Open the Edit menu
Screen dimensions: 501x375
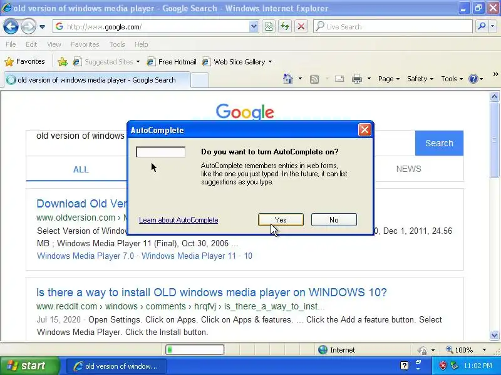[31, 44]
